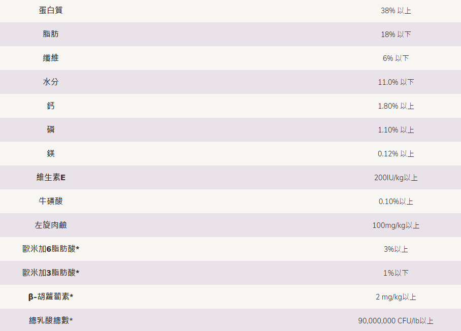Viewport: 461px width, 331px height.
Task: Select the 90,000,000 CFU/lb以上 value
Action: tap(396, 321)
